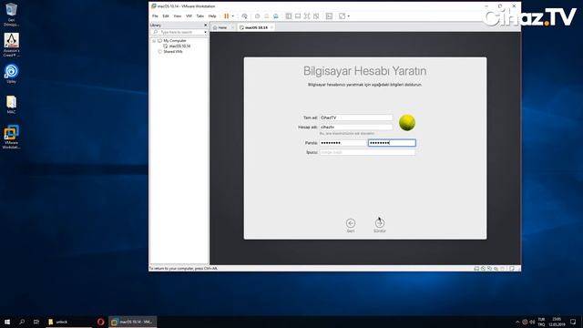Viewport: 583px width, 328px height.
Task: Click the library search field
Action: pos(179,33)
